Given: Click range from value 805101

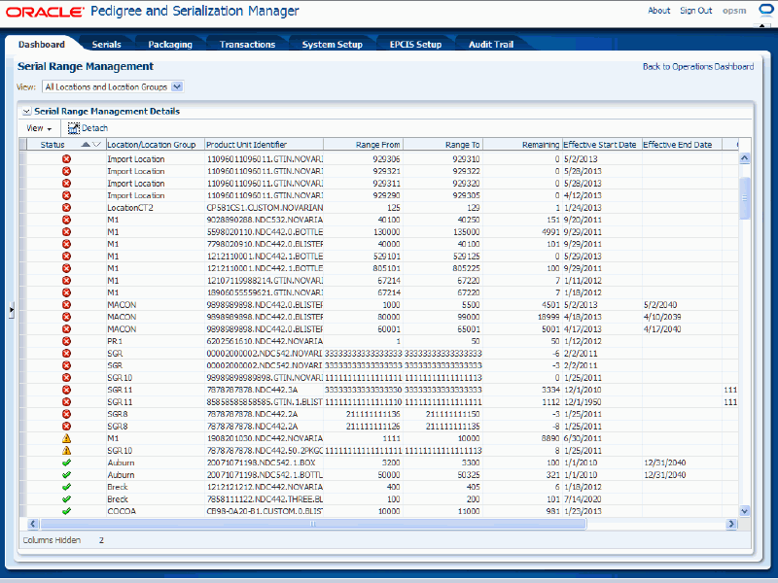Looking at the screenshot, I should point(386,268).
